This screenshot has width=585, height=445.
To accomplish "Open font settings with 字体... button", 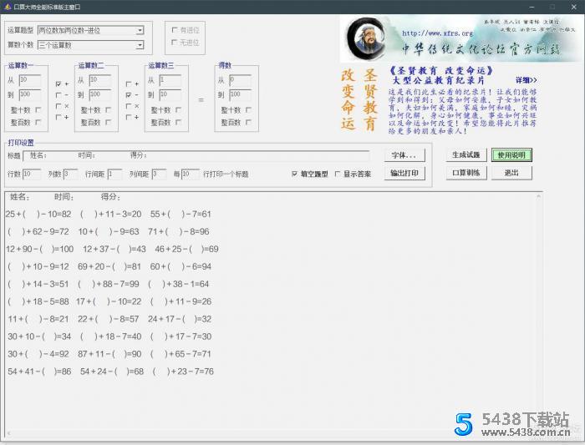I will click(405, 155).
